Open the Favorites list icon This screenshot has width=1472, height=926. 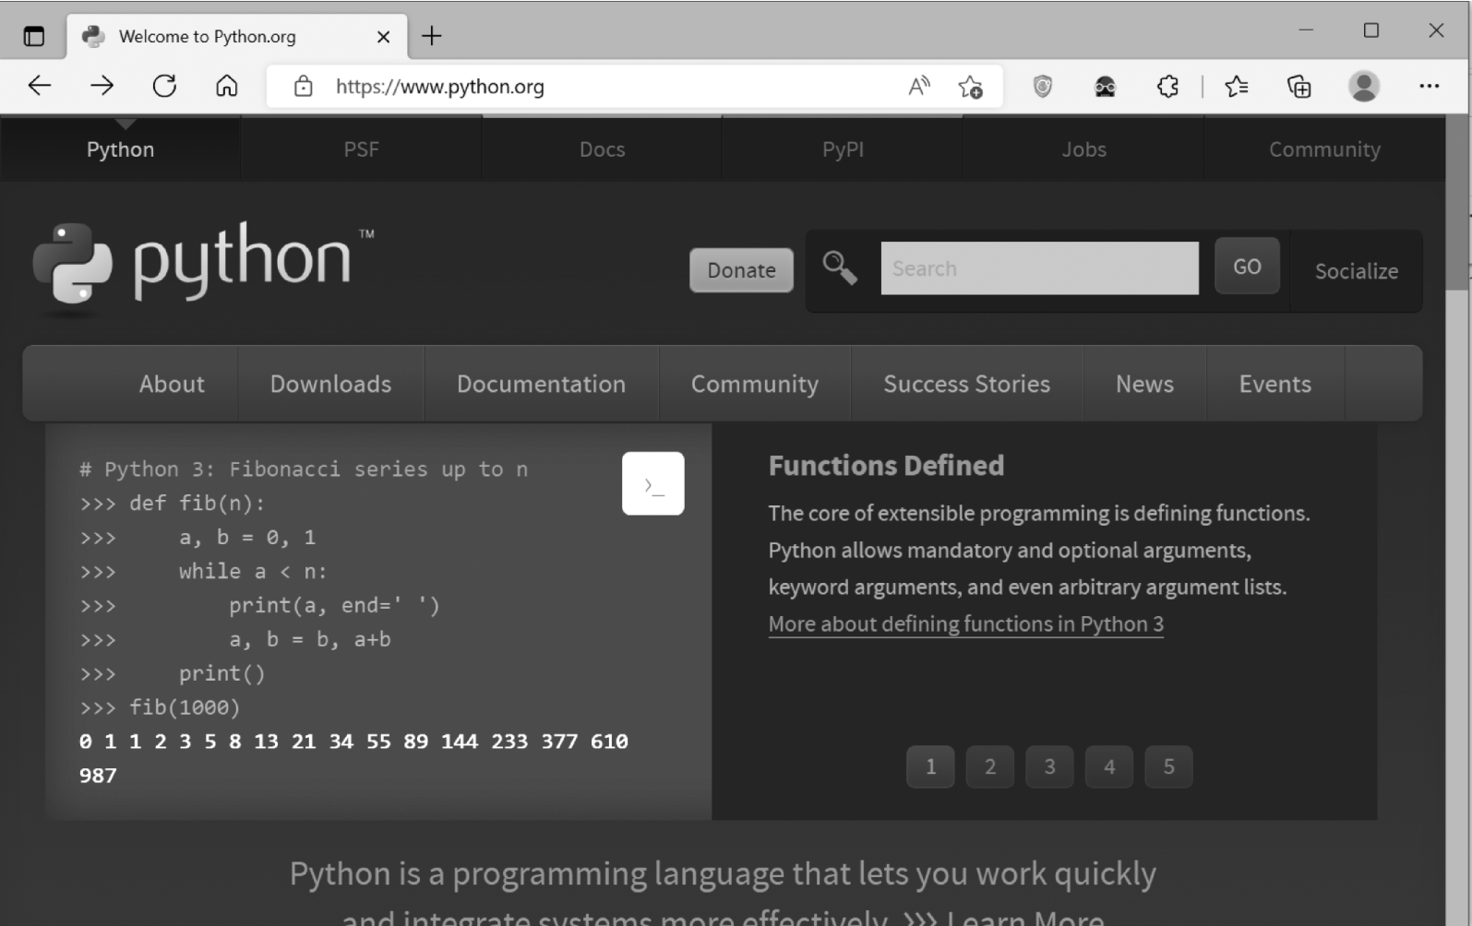pyautogui.click(x=1236, y=87)
